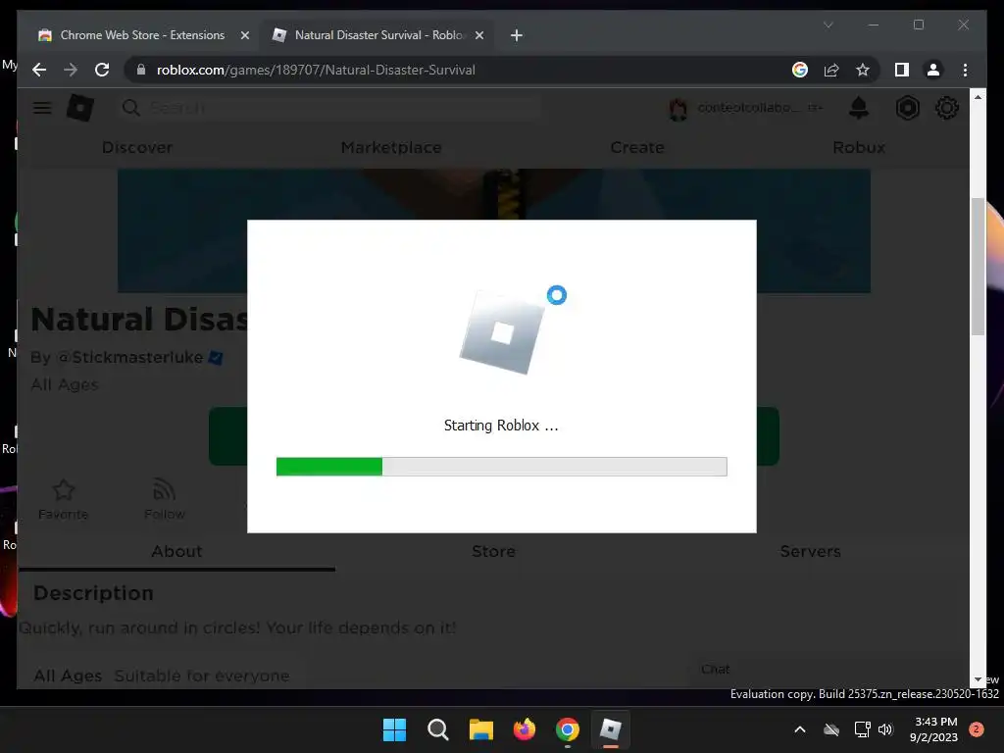Open the Marketplace nav item
1004x753 pixels.
(x=390, y=147)
